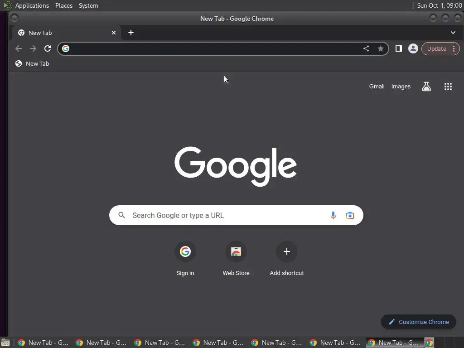Reload the current page

tap(47, 48)
